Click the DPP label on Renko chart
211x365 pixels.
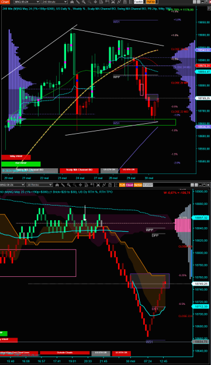point(155,235)
